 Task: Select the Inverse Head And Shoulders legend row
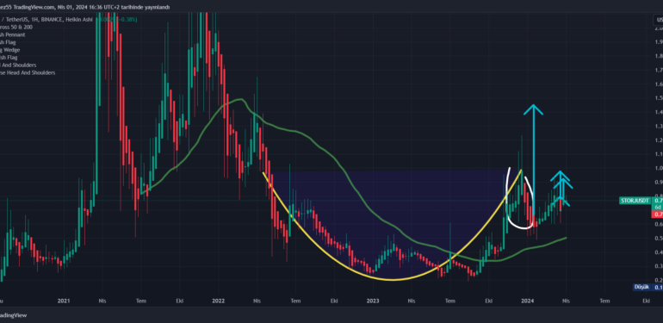[x=28, y=72]
